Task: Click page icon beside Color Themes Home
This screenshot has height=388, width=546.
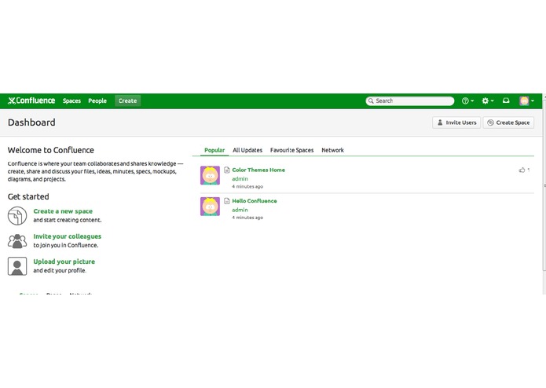Action: coord(227,170)
